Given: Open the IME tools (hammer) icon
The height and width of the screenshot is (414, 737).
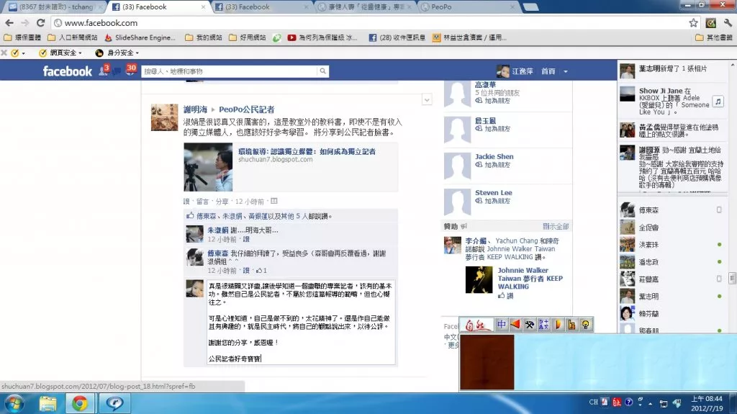Looking at the screenshot, I should click(529, 325).
